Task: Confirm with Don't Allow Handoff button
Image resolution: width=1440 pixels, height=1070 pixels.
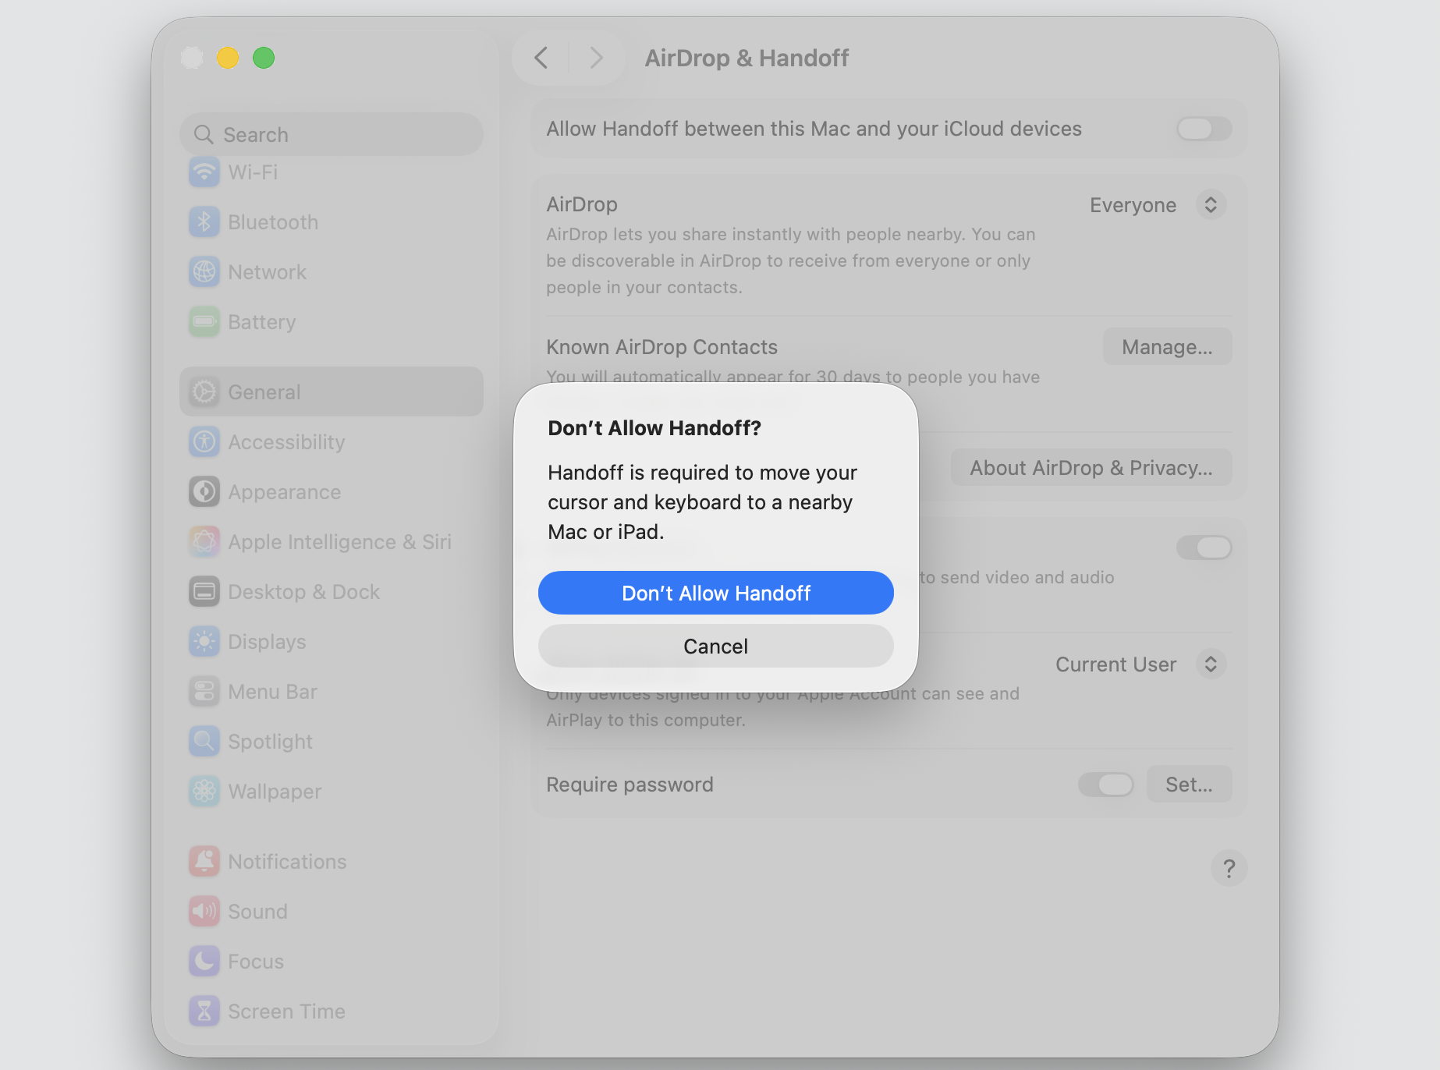Action: [x=716, y=593]
